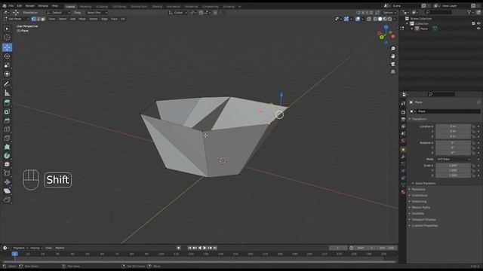This screenshot has width=483, height=271.
Task: Switch to rendered viewport shading
Action: pos(390,19)
